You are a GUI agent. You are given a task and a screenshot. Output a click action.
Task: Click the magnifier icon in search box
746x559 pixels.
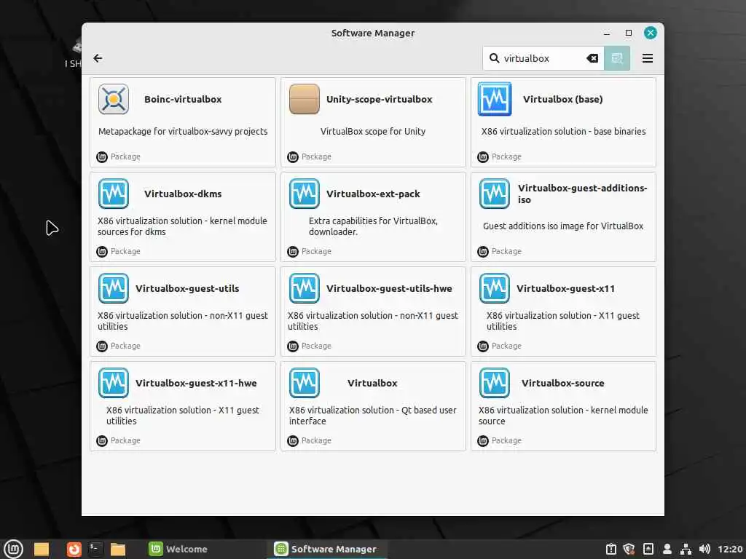pos(495,58)
